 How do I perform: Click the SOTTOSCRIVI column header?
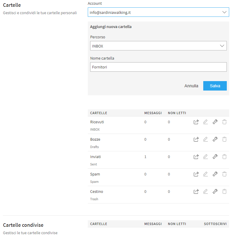click(x=215, y=224)
